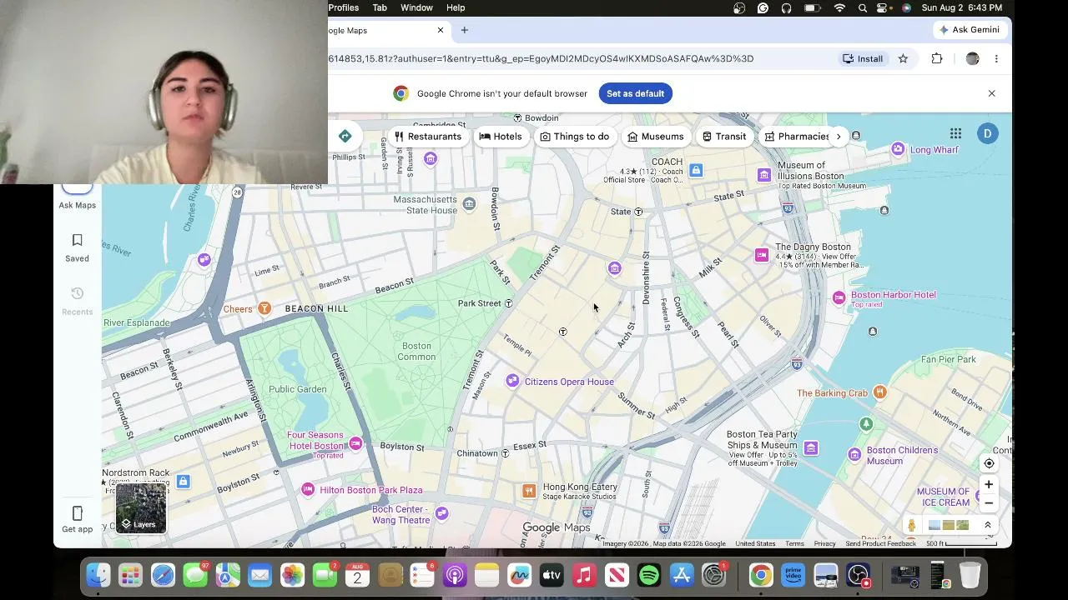Open the Tab menu

380,7
